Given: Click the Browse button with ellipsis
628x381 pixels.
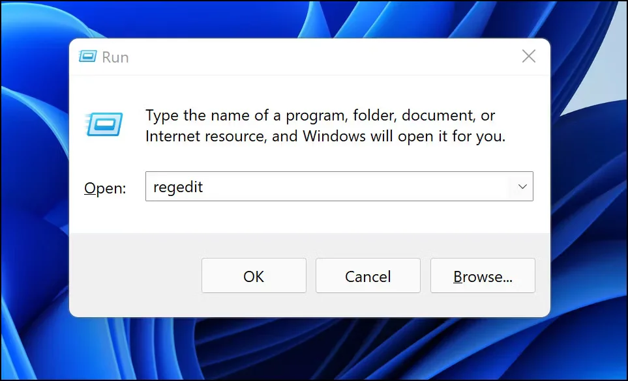Looking at the screenshot, I should [482, 275].
